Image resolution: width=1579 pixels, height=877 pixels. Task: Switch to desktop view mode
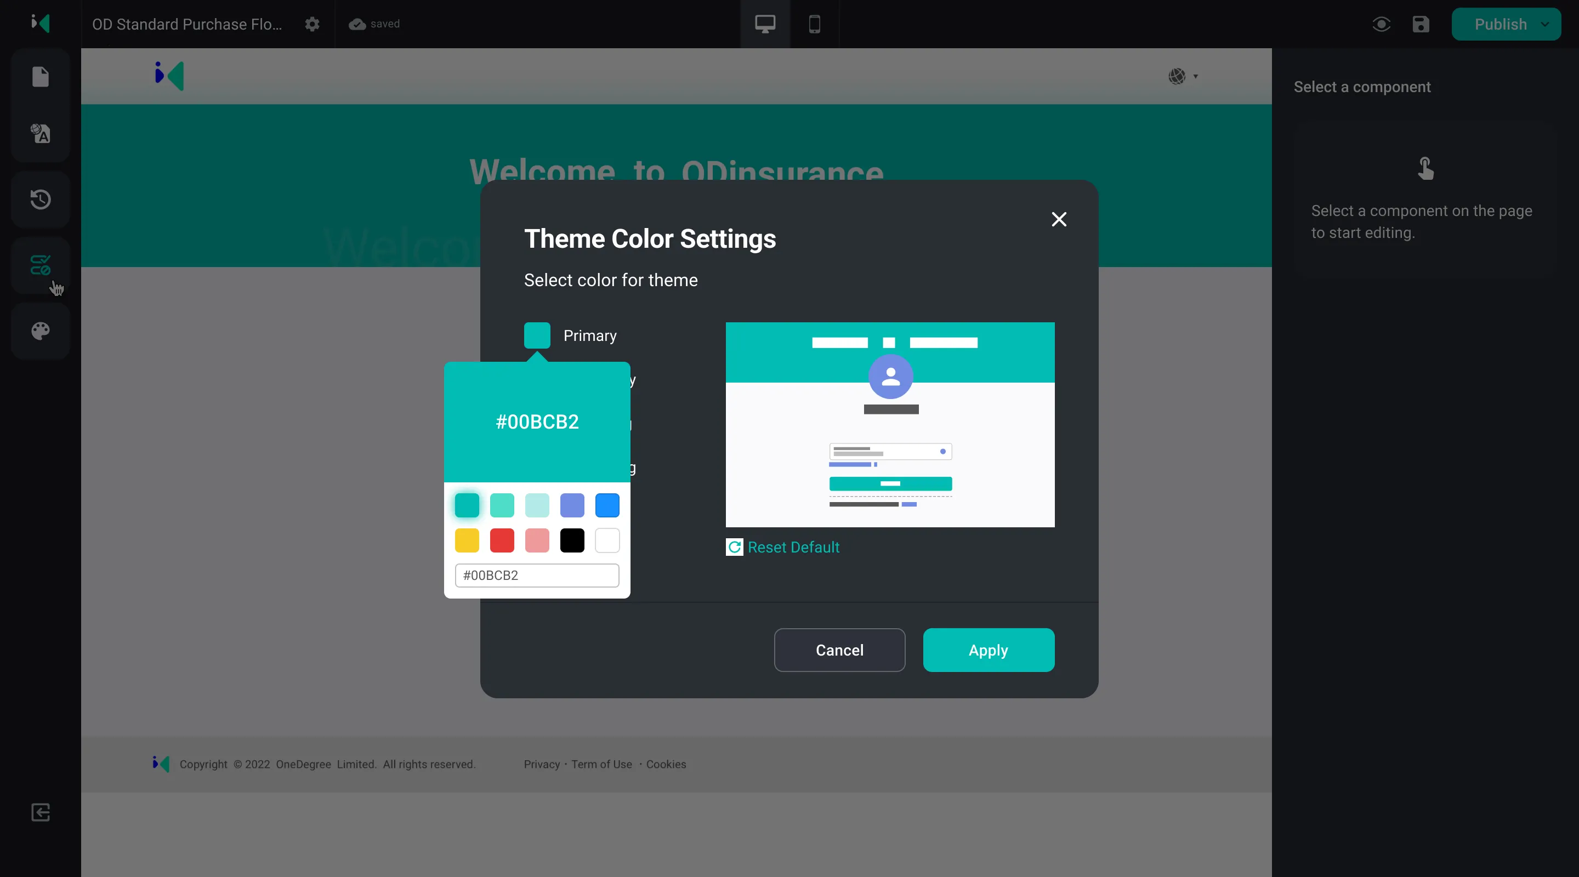coord(764,24)
